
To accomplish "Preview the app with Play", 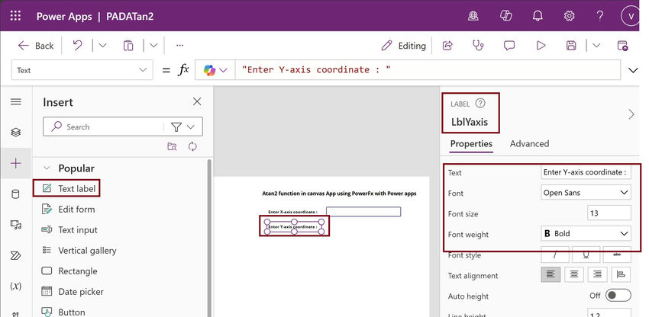I will point(541,46).
